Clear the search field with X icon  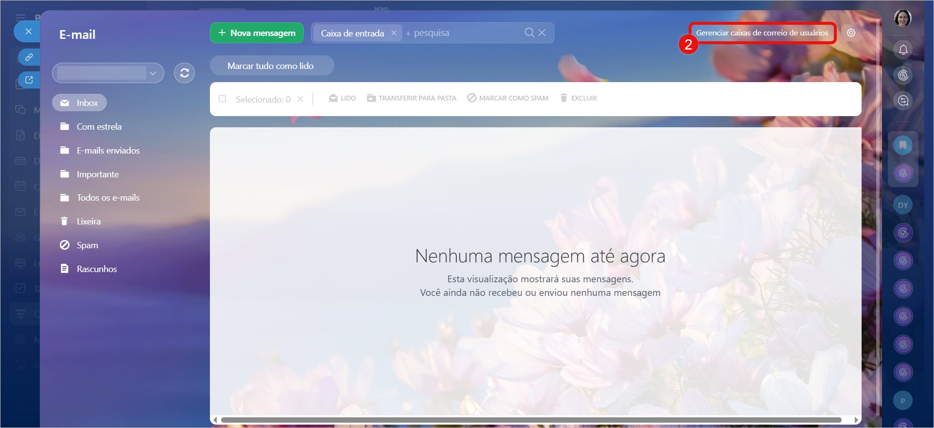tap(542, 33)
